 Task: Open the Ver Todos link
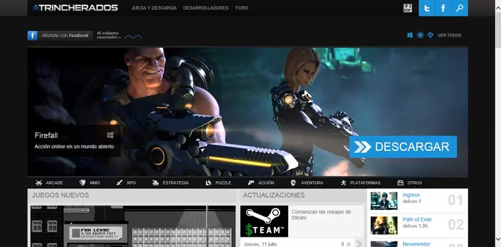click(x=450, y=35)
